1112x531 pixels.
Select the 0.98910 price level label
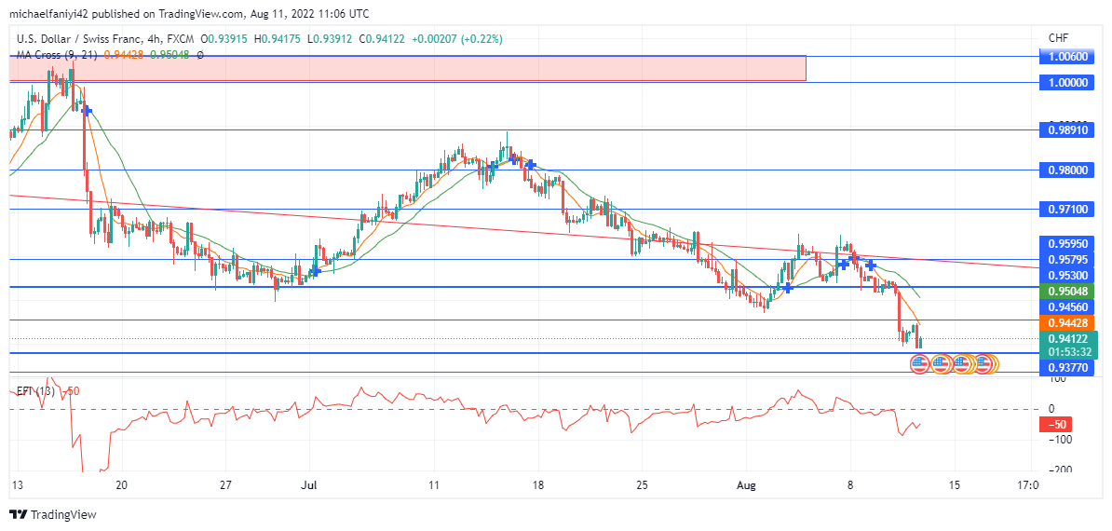1068,129
